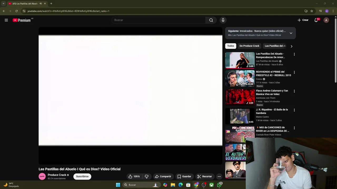The height and width of the screenshot is (189, 337).
Task: Focus the YouTube Buscar search field
Action: pyautogui.click(x=159, y=20)
